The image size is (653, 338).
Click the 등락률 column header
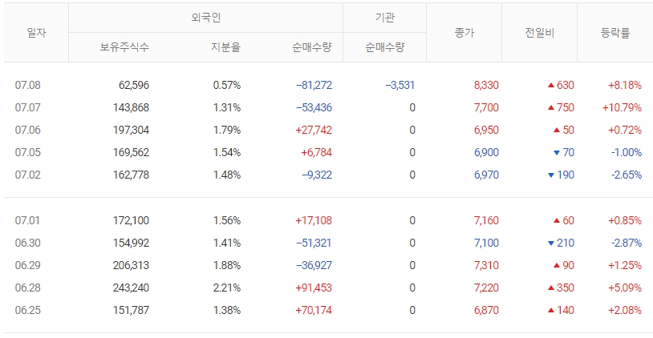tap(615, 32)
